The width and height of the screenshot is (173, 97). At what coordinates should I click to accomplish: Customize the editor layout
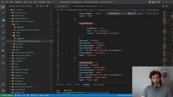159,2
